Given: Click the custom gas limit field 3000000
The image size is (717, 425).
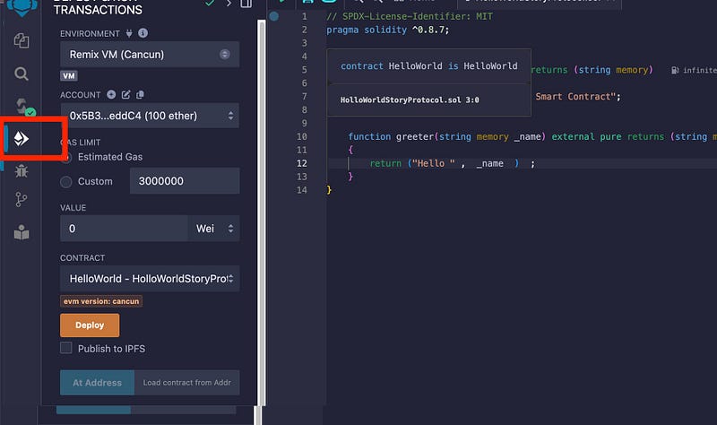Looking at the screenshot, I should (185, 181).
